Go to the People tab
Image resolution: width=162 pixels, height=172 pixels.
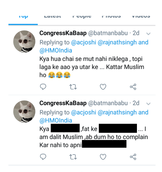point(82,16)
